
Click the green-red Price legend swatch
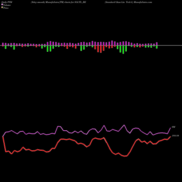click(x=2, y=8)
